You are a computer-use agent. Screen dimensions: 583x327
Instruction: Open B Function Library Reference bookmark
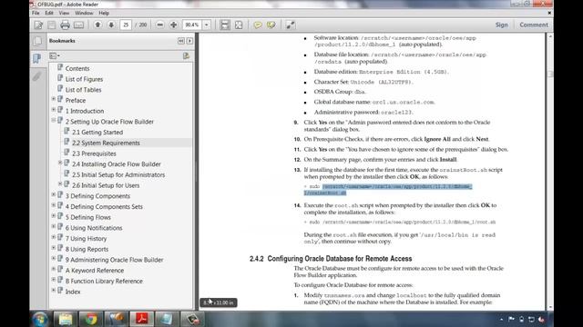point(104,281)
